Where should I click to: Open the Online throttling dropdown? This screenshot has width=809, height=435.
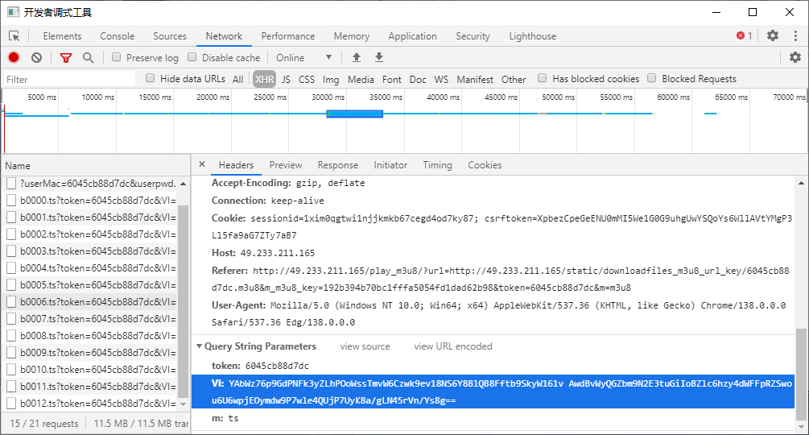[x=303, y=57]
